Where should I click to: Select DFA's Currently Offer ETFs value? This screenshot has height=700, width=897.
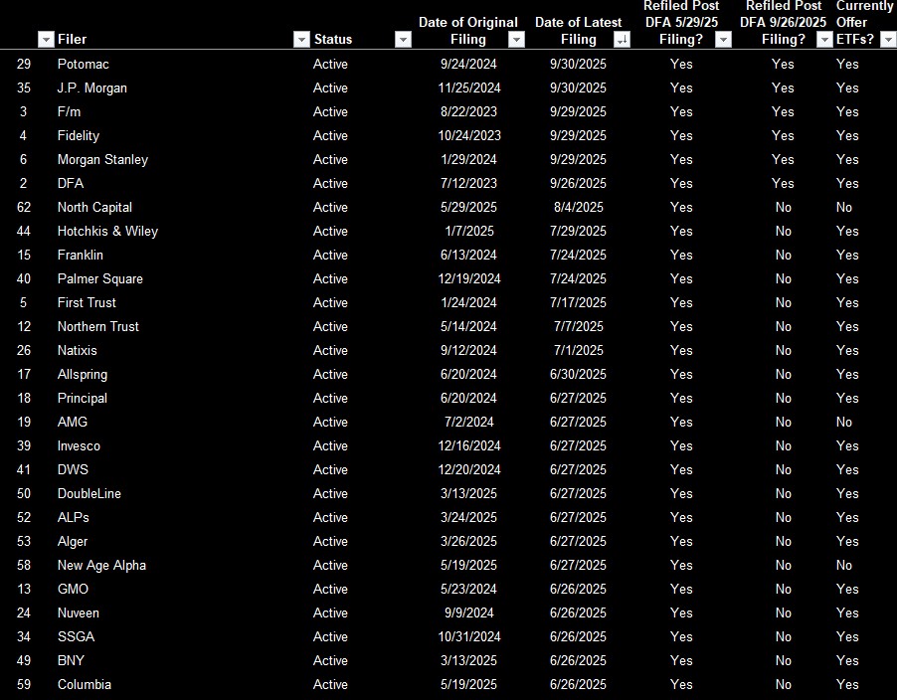[x=847, y=183]
